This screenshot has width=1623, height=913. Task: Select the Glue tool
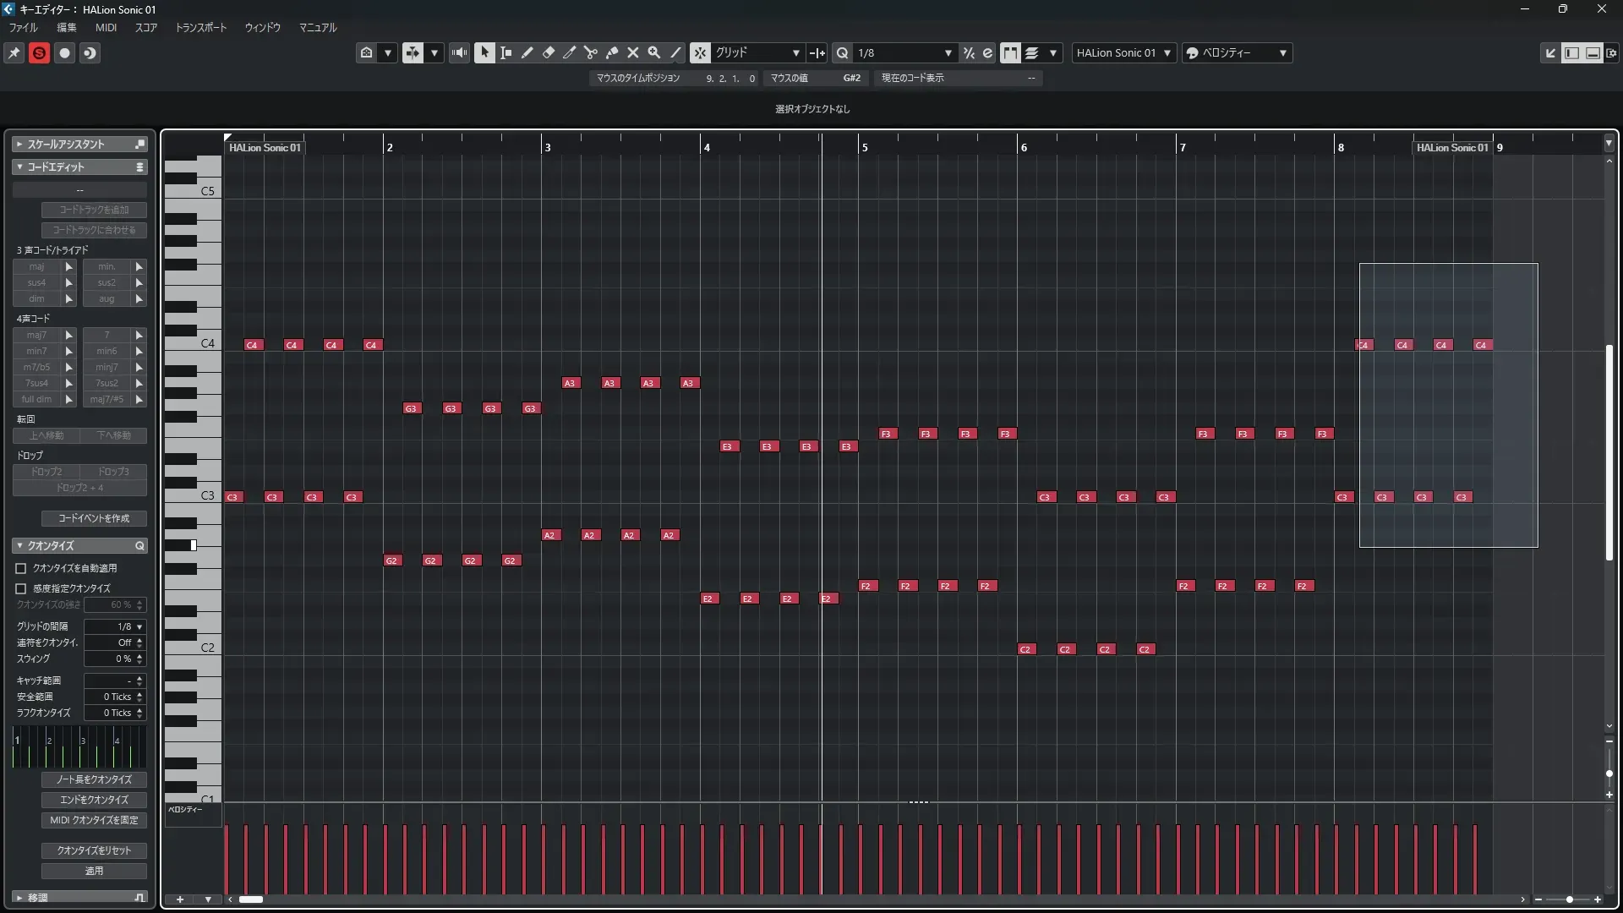pos(612,52)
